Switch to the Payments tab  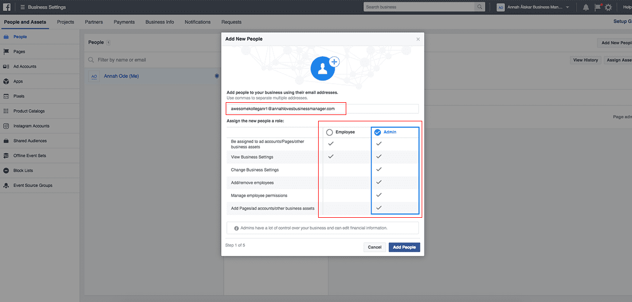click(x=124, y=22)
